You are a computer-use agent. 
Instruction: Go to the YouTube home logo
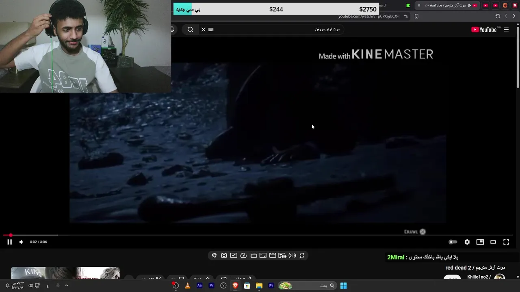click(x=484, y=29)
